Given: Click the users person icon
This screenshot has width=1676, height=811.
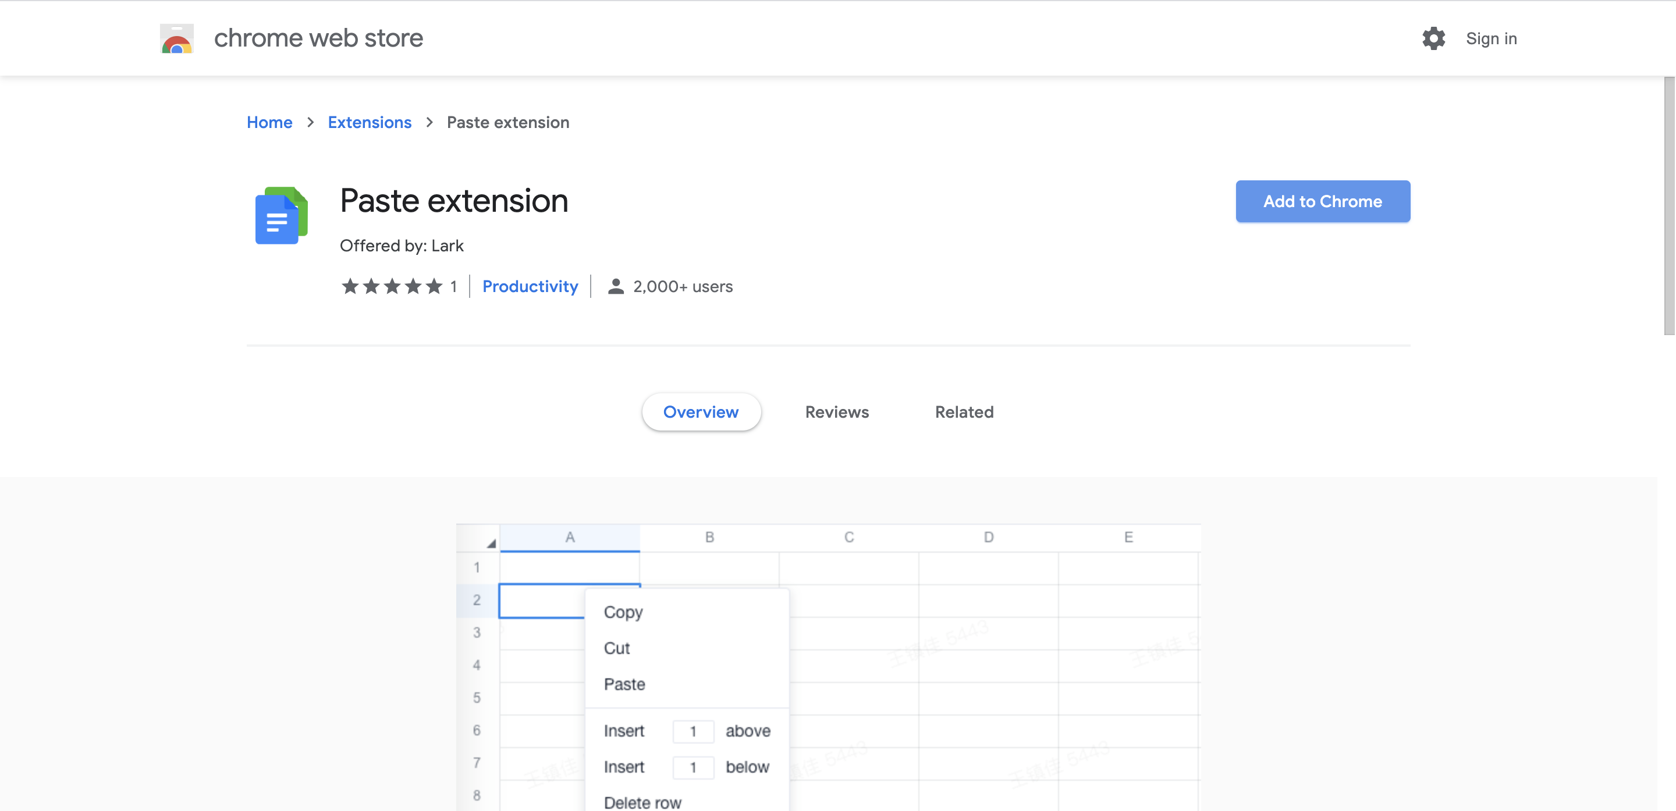Looking at the screenshot, I should 616,286.
